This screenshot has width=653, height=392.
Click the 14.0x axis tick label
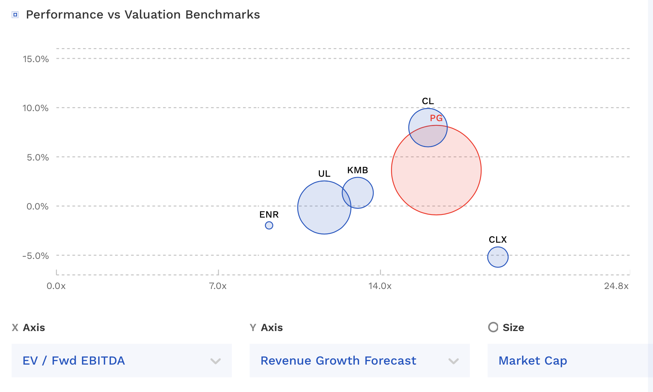[x=381, y=286]
